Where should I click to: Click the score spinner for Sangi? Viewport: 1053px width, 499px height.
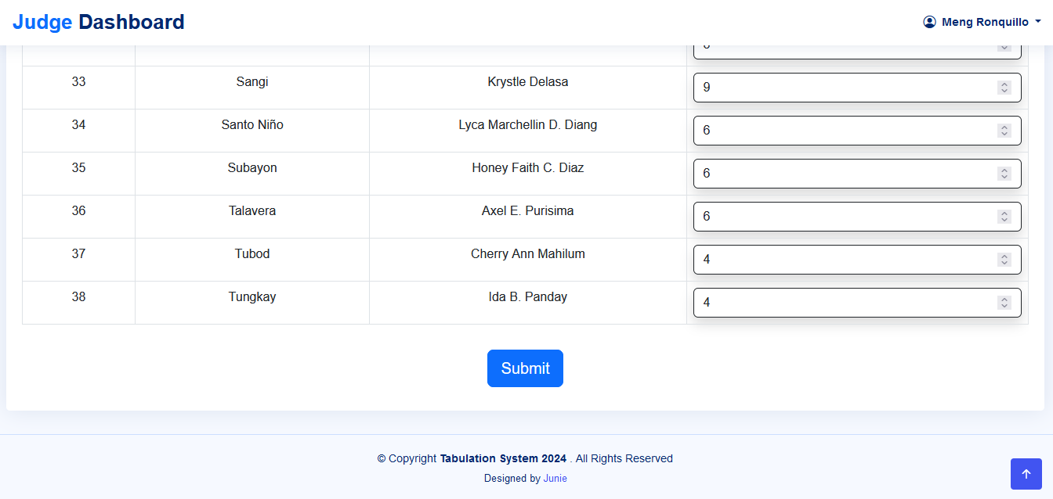click(x=1004, y=88)
